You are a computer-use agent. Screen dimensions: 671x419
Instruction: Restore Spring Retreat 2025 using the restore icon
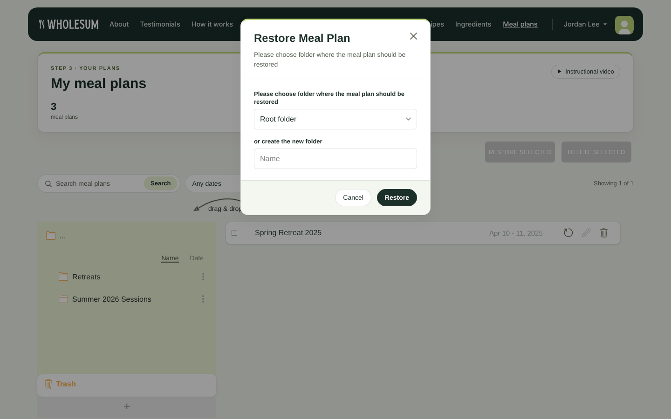click(568, 233)
